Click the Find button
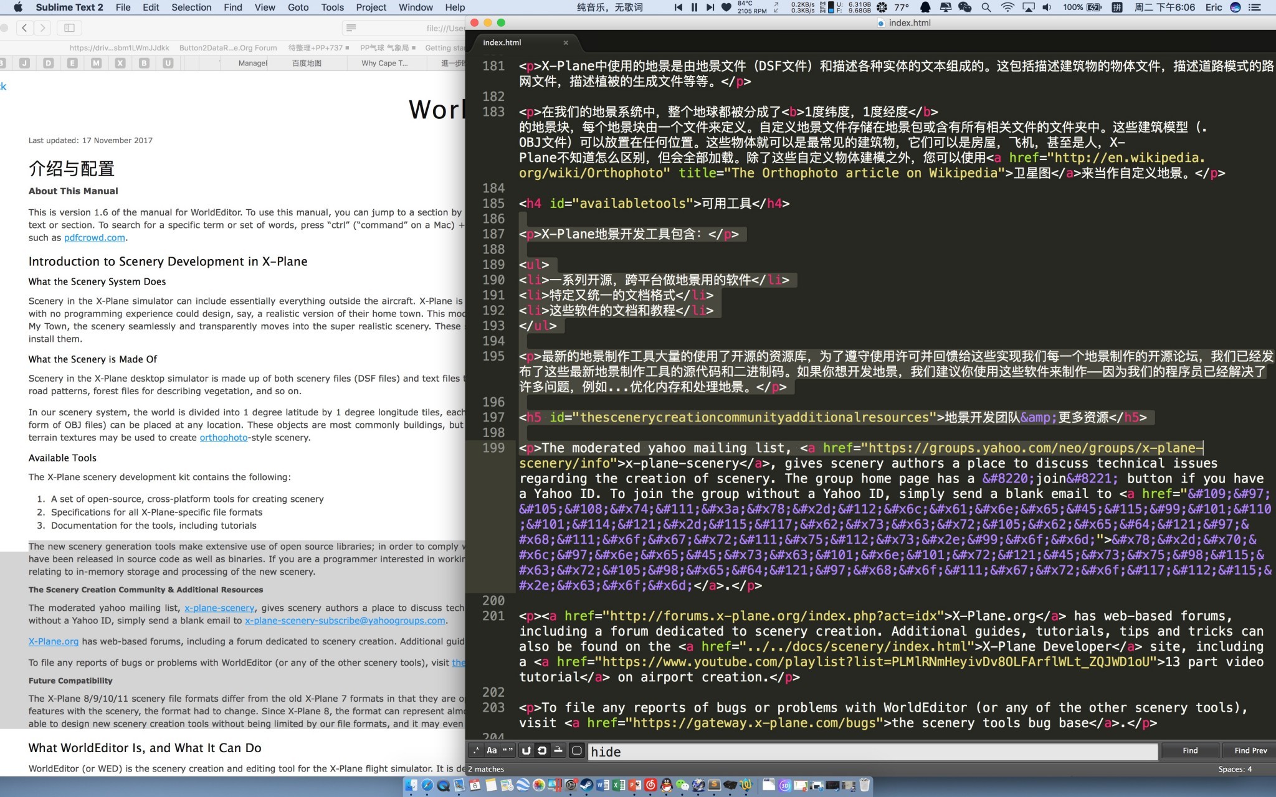This screenshot has width=1276, height=797. pos(1190,750)
